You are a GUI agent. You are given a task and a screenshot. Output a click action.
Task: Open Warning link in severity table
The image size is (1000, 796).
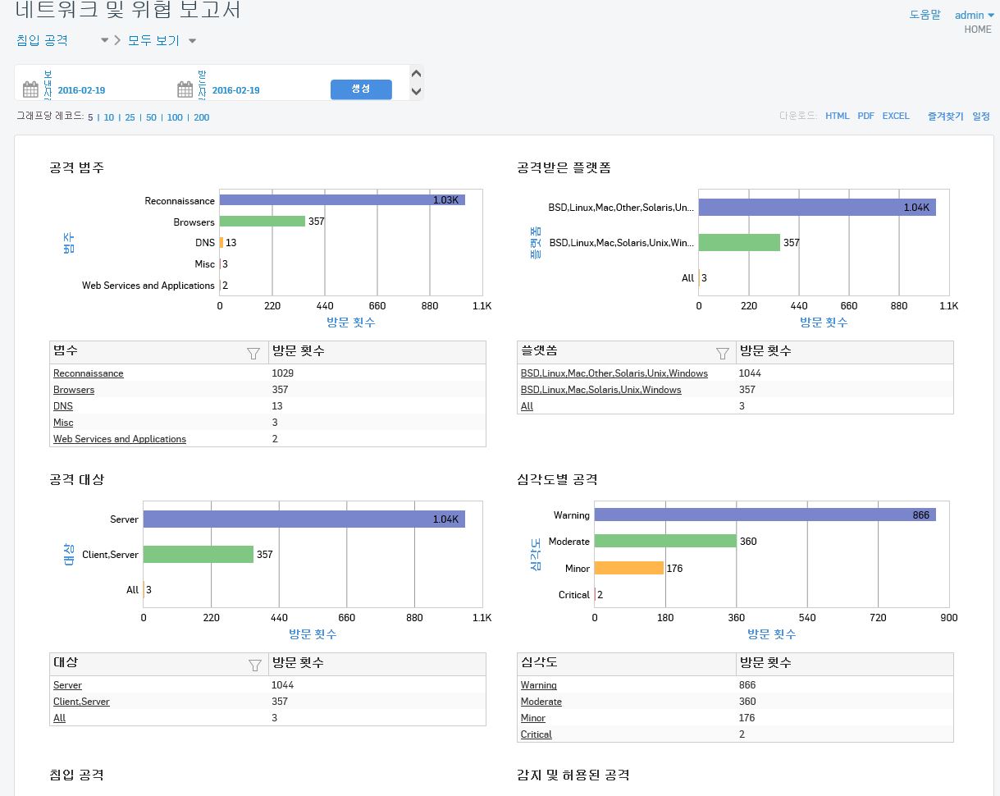pos(539,685)
